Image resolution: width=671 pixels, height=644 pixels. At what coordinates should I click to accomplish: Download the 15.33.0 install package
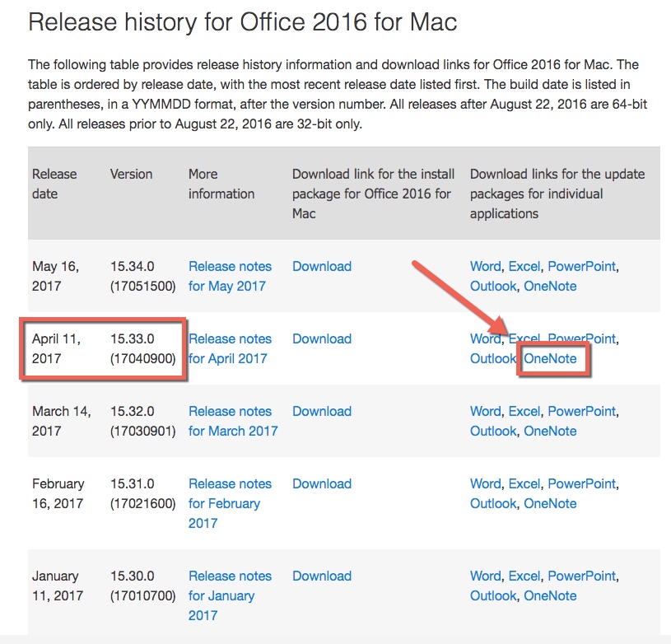click(322, 338)
